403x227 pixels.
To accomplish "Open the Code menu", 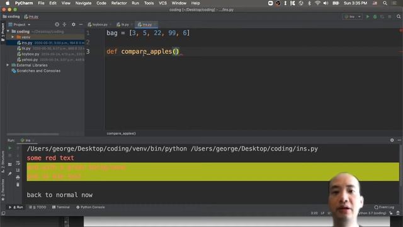I will tap(101, 3).
